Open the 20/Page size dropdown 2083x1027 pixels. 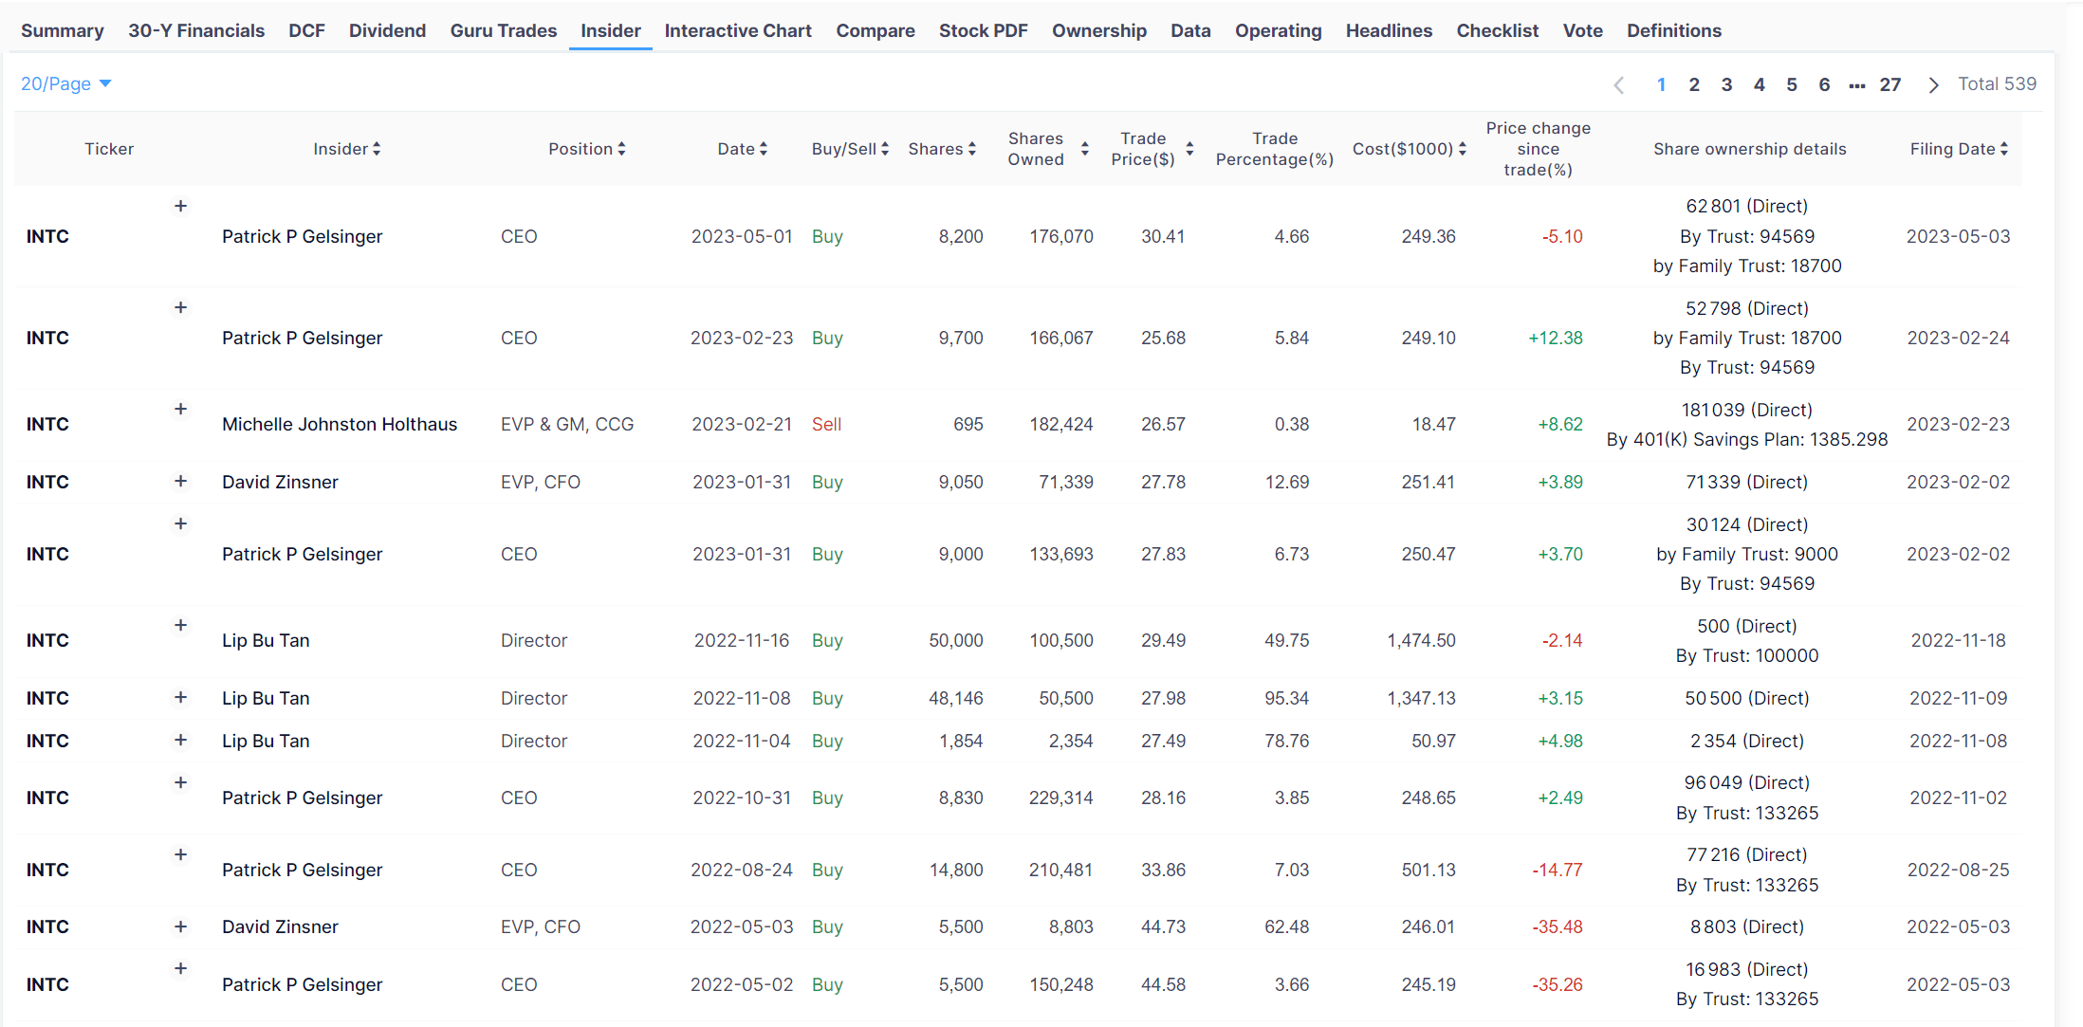click(66, 83)
